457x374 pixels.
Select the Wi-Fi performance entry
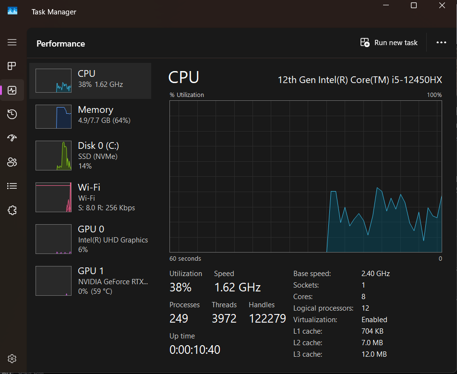[x=90, y=197]
